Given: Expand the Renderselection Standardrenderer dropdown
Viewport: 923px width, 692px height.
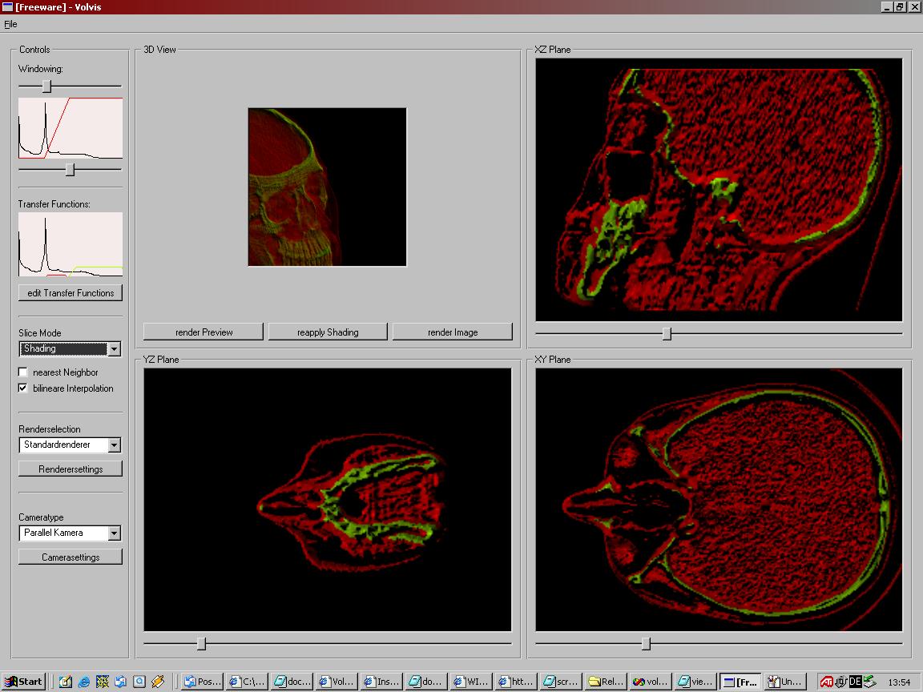Looking at the screenshot, I should point(114,445).
